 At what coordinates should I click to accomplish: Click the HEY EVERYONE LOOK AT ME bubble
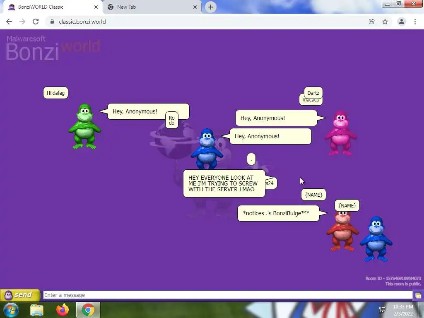point(224,183)
